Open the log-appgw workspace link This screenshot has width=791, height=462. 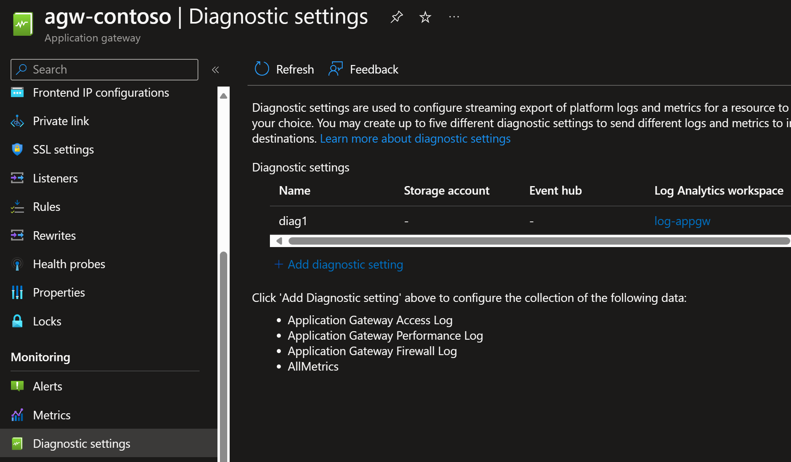tap(682, 221)
